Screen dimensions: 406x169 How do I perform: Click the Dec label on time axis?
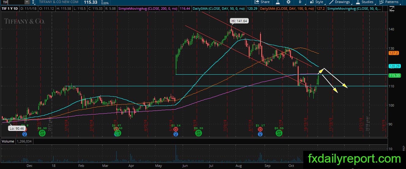click(x=30, y=166)
